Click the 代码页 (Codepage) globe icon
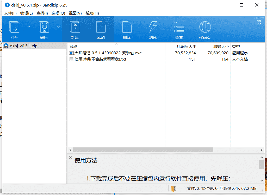 205,27
